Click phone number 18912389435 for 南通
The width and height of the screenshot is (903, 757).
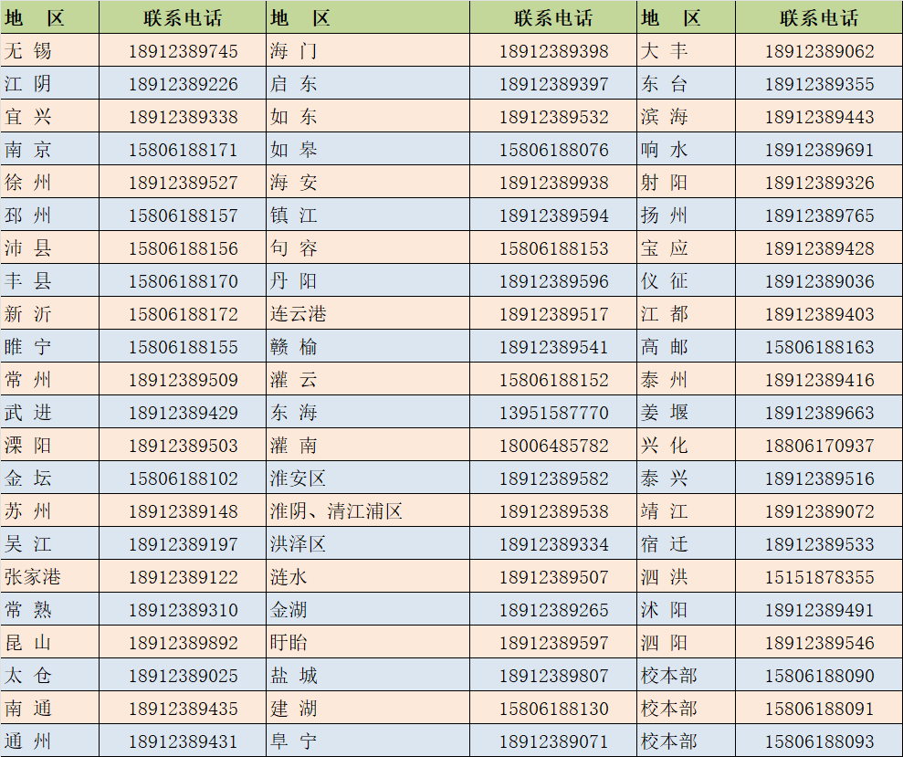[x=183, y=709]
